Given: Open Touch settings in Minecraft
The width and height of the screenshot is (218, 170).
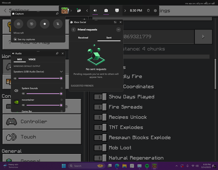Looking at the screenshot, I should 42,137.
